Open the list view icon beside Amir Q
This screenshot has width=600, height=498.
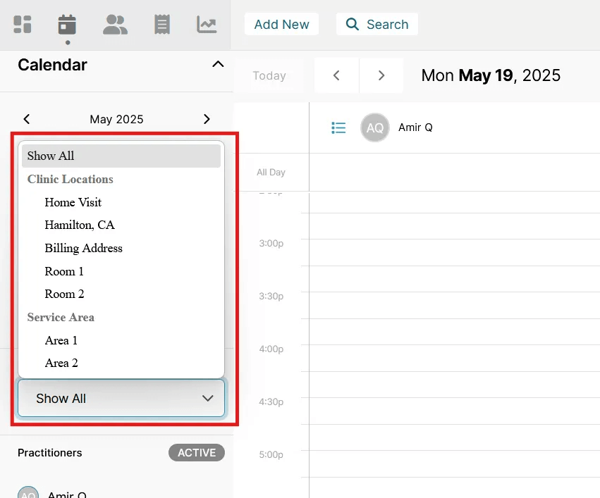(338, 127)
